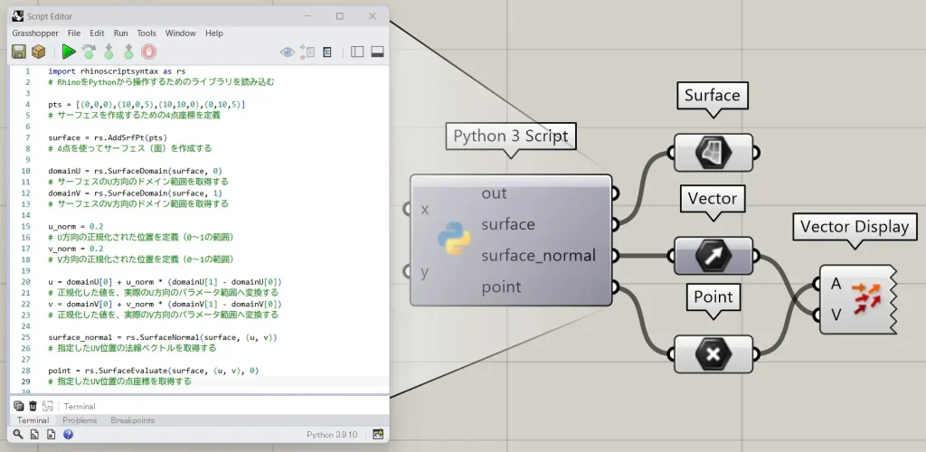Select the Point parameter component icon
This screenshot has height=452, width=926.
click(x=713, y=354)
